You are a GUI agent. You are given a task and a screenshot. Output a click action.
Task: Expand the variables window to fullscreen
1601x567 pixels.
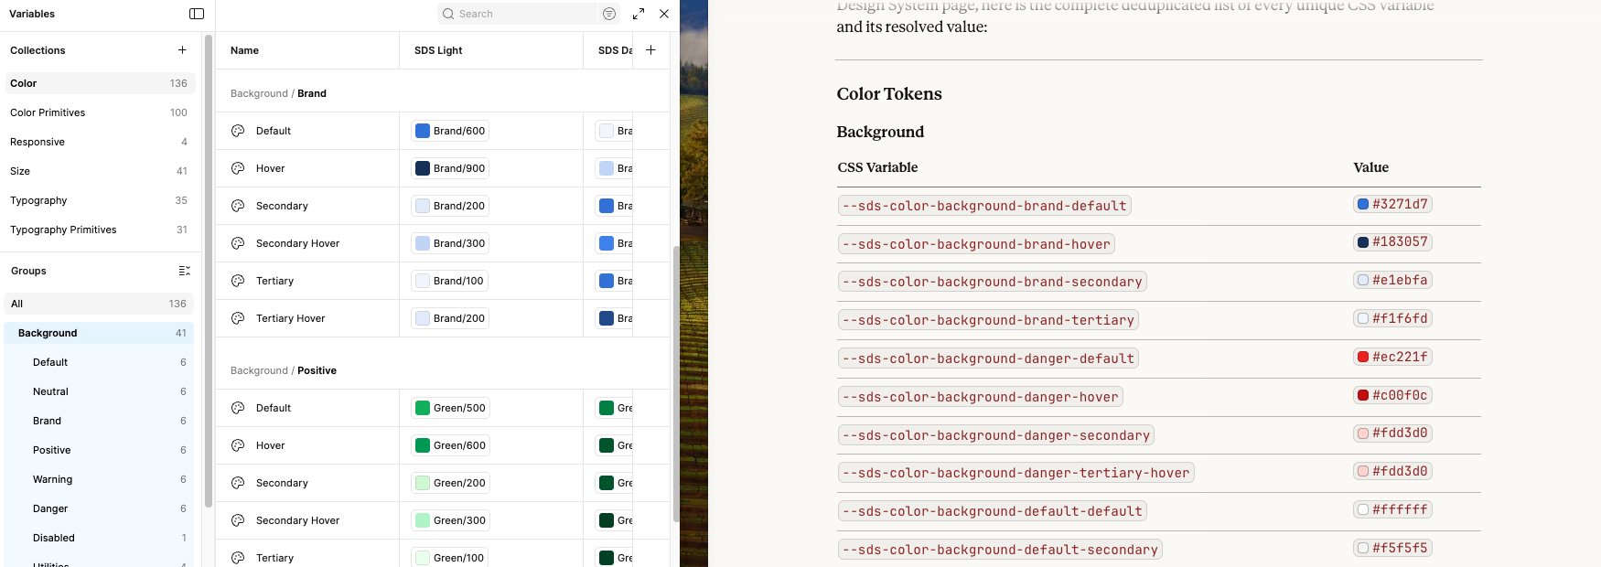point(639,14)
